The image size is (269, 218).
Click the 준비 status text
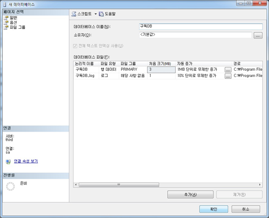pyautogui.click(x=23, y=183)
